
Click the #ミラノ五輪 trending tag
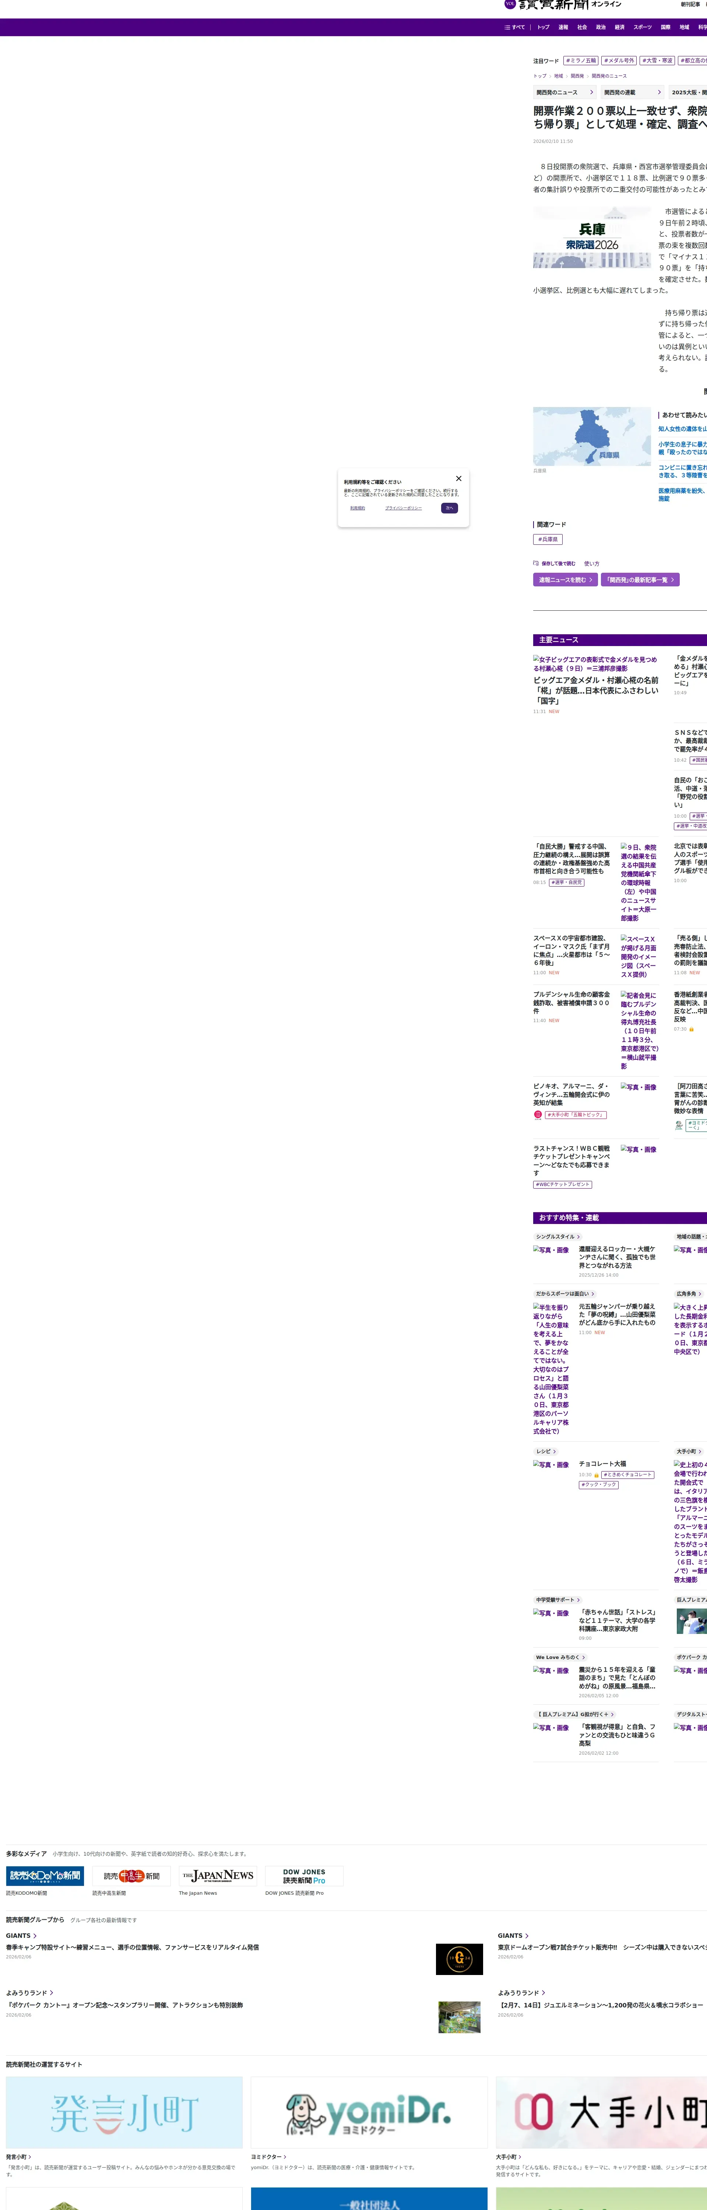coord(581,61)
